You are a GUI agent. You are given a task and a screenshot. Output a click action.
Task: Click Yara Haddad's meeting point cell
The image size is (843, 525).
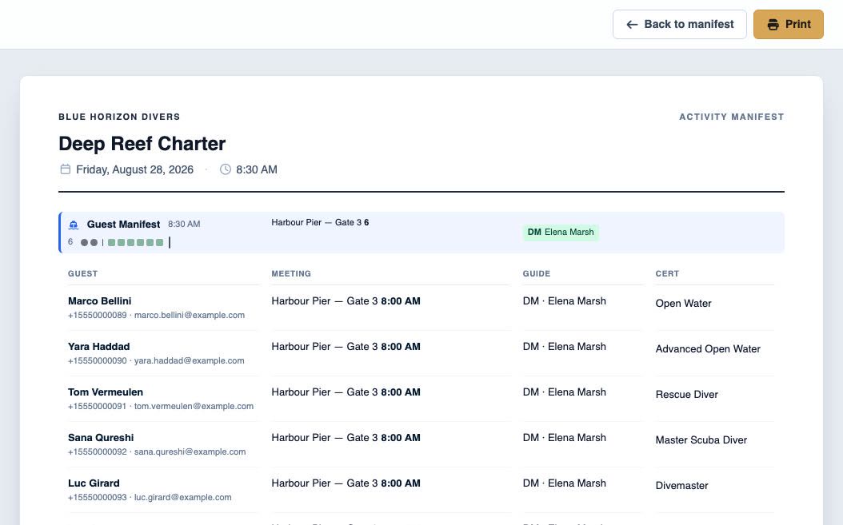346,347
